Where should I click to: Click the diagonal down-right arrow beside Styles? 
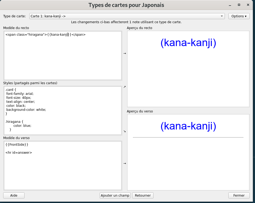(124, 131)
